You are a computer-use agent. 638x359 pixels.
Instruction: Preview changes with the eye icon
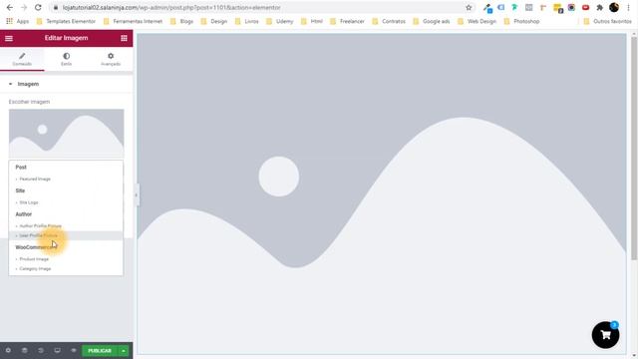[74, 350]
